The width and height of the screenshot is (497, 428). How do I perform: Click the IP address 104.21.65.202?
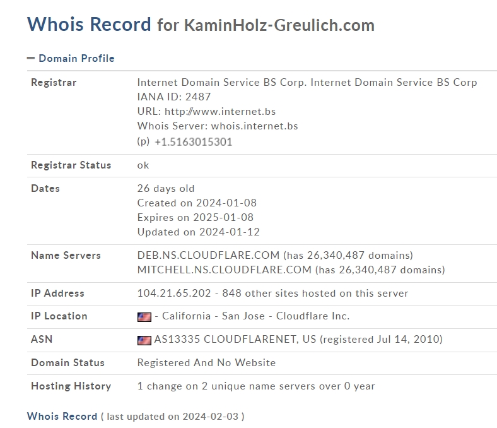coord(174,293)
